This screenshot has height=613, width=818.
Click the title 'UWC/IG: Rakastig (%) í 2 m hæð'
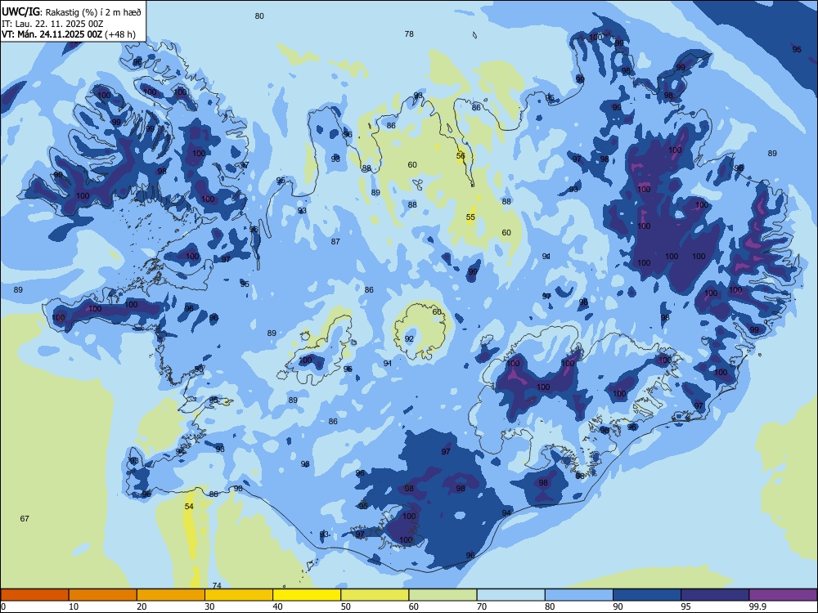[71, 12]
